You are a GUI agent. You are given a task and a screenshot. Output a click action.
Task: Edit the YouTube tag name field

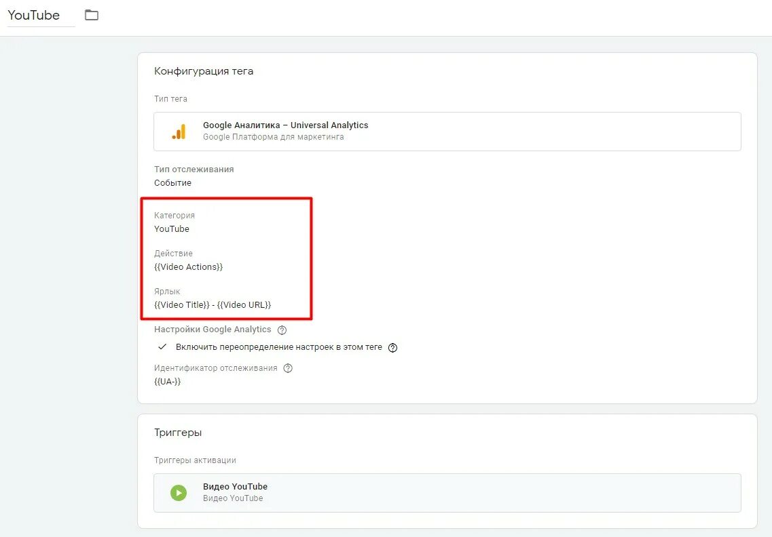pos(41,15)
